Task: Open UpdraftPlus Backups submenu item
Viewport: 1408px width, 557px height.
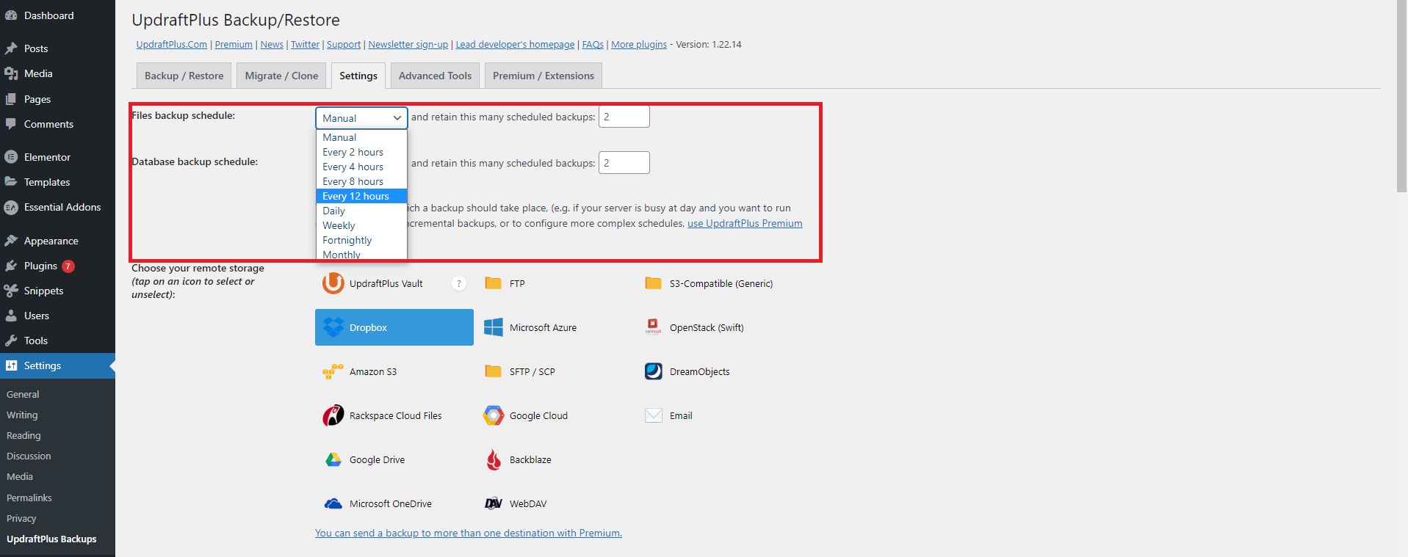Action: [x=51, y=539]
